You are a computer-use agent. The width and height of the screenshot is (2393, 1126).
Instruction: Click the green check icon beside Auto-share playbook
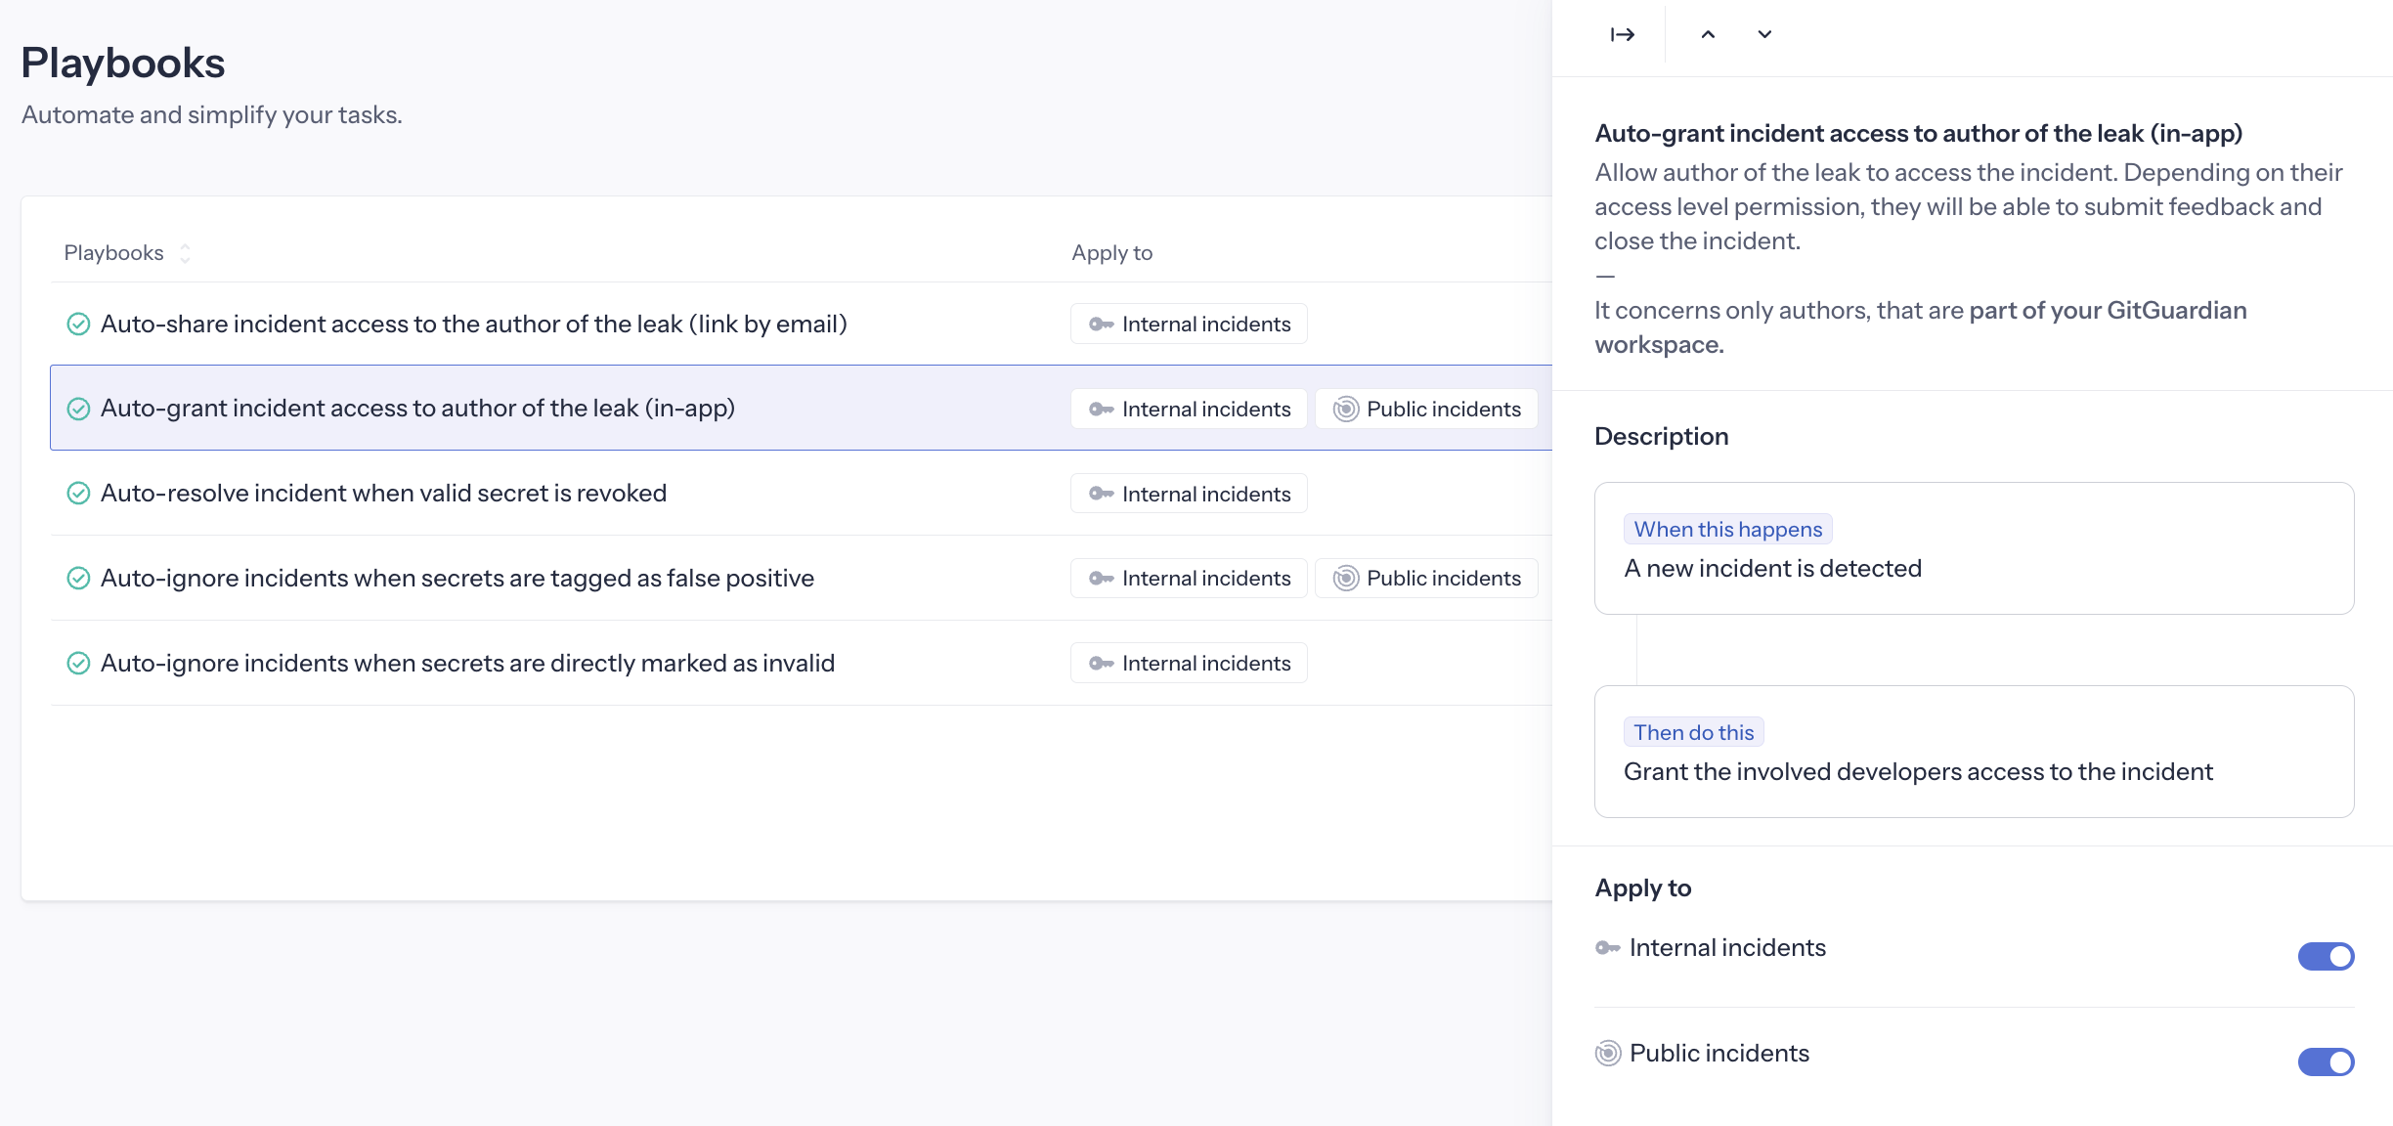point(79,324)
